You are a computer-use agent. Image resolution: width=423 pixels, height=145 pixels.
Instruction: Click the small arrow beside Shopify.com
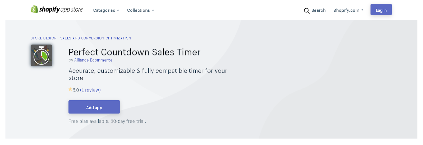[x=362, y=10]
